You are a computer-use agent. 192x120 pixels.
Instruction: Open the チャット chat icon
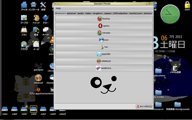pyautogui.click(x=46, y=31)
